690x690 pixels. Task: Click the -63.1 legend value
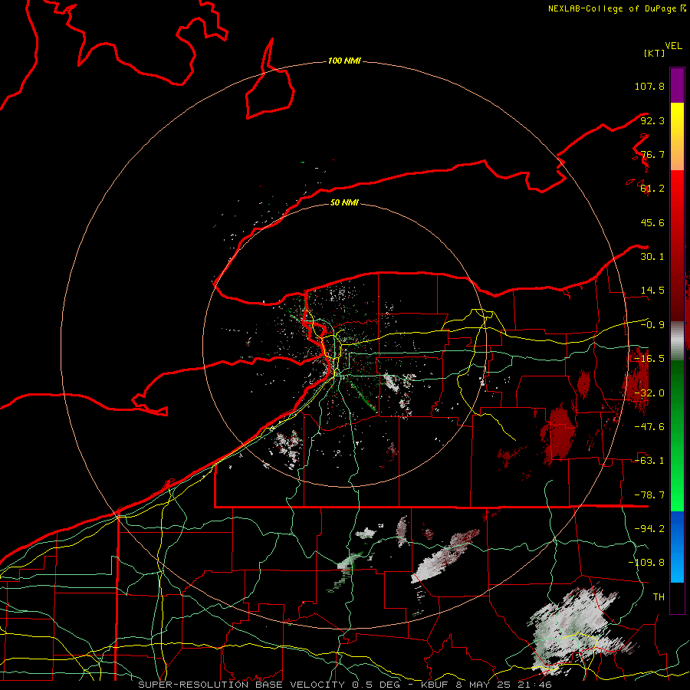tap(649, 461)
